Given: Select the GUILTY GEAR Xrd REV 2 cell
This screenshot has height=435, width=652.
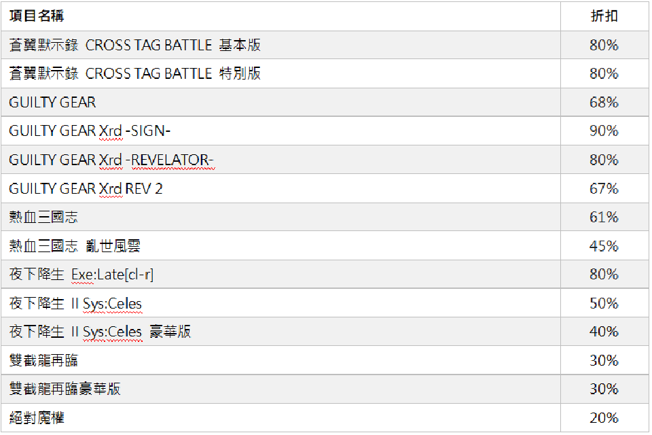Looking at the screenshot, I should click(x=86, y=189).
